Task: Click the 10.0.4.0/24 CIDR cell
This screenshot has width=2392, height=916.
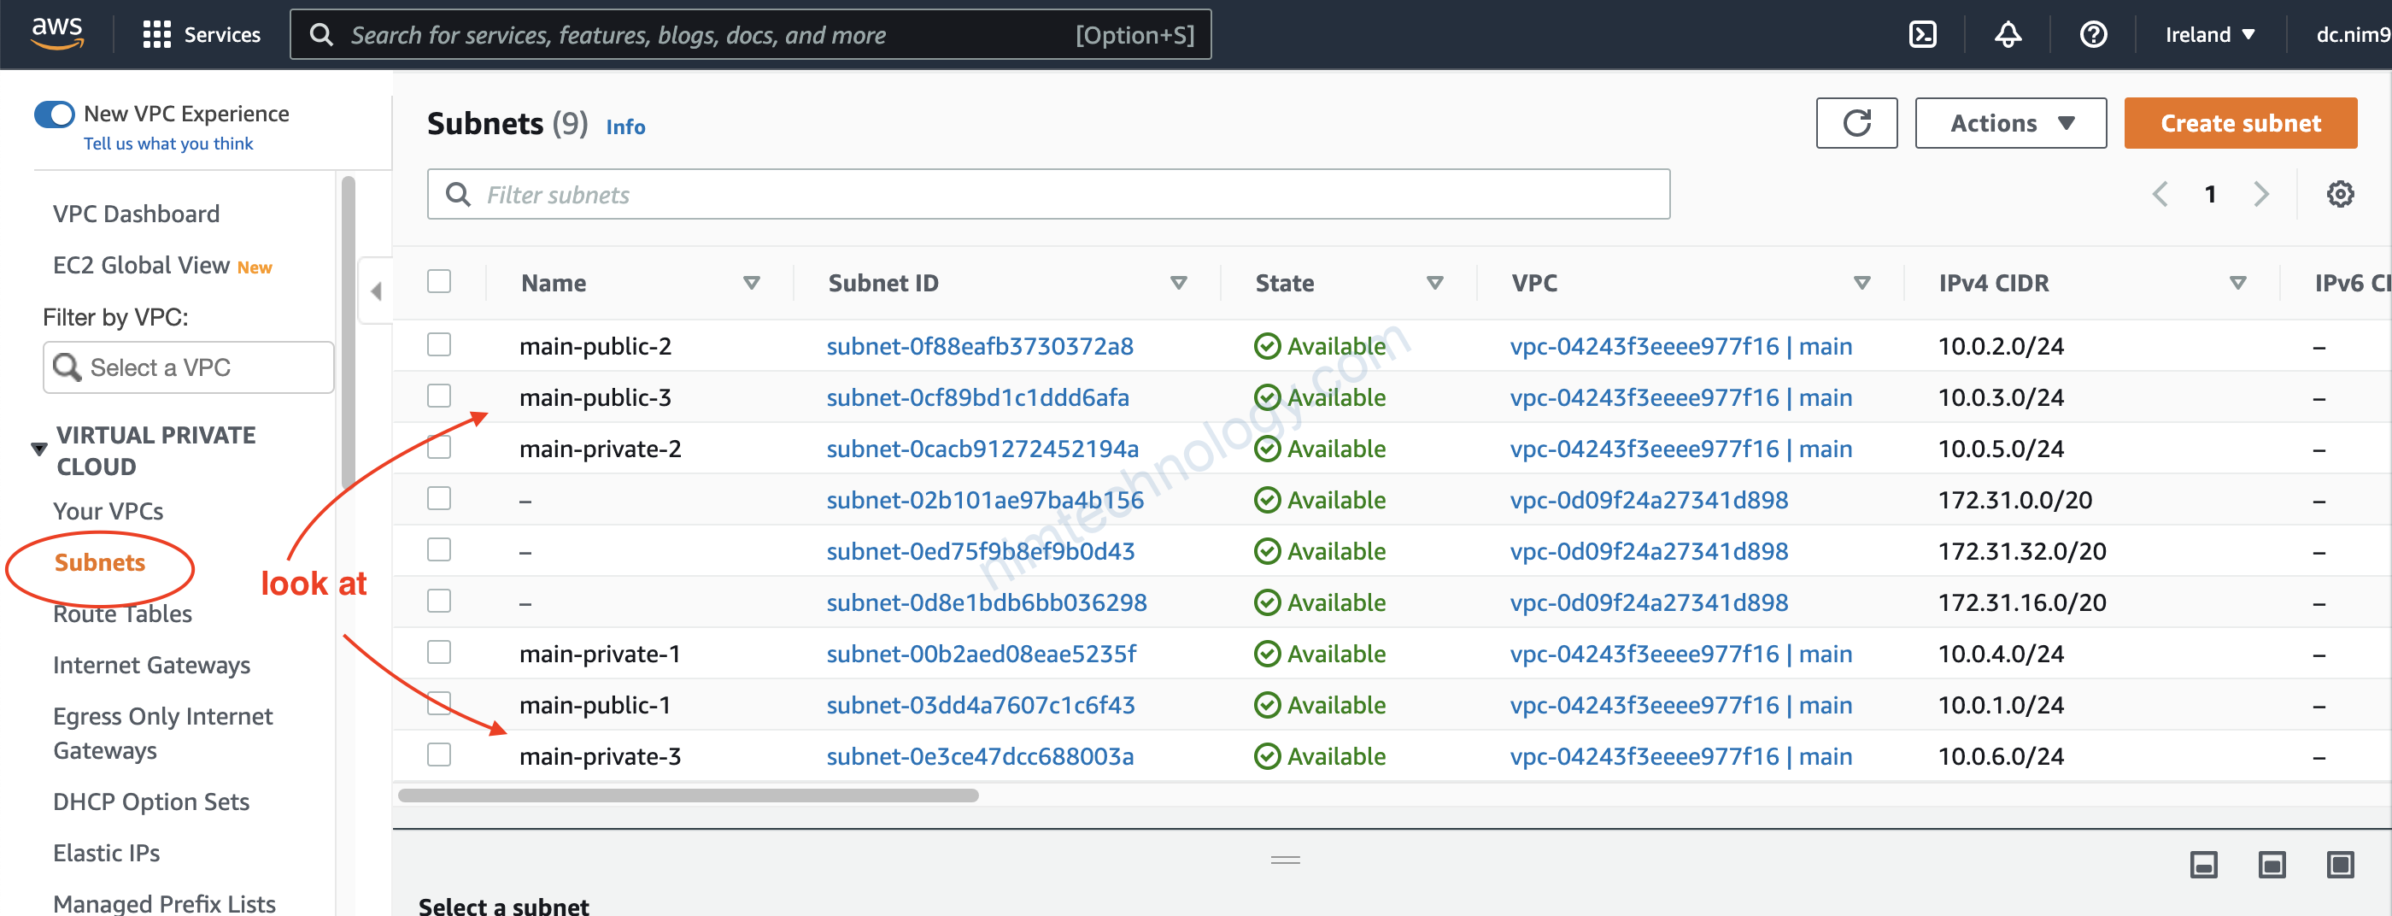Action: [2000, 654]
